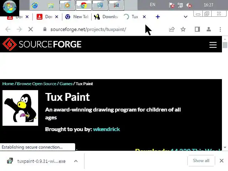Viewport: 228px width, 171px height.
Task: Open the wkendrick author profile link
Action: tap(107, 129)
